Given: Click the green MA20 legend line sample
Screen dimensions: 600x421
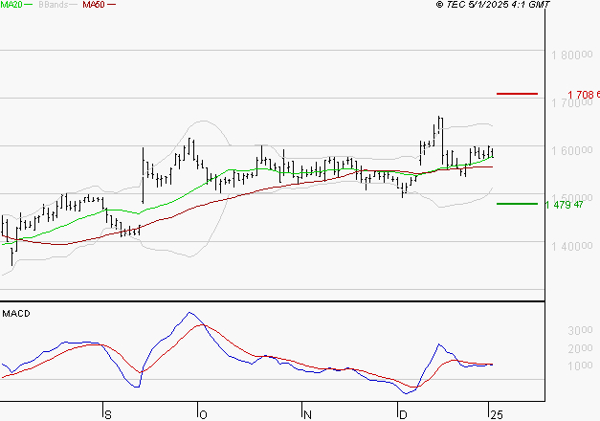Looking at the screenshot, I should 29,5.
